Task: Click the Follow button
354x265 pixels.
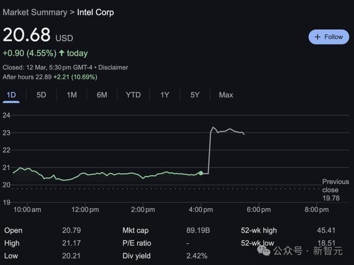Action: (329, 37)
